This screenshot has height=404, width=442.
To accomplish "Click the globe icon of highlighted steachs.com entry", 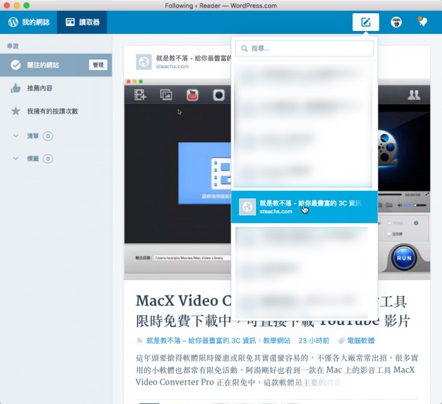I will (248, 207).
